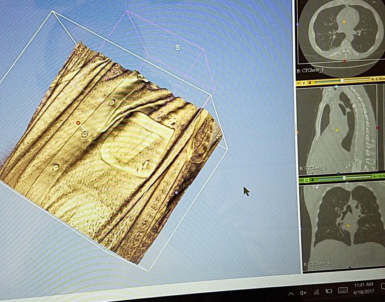Toggle the pin on the yellow slice controller
385x302 pixels.
point(309,83)
